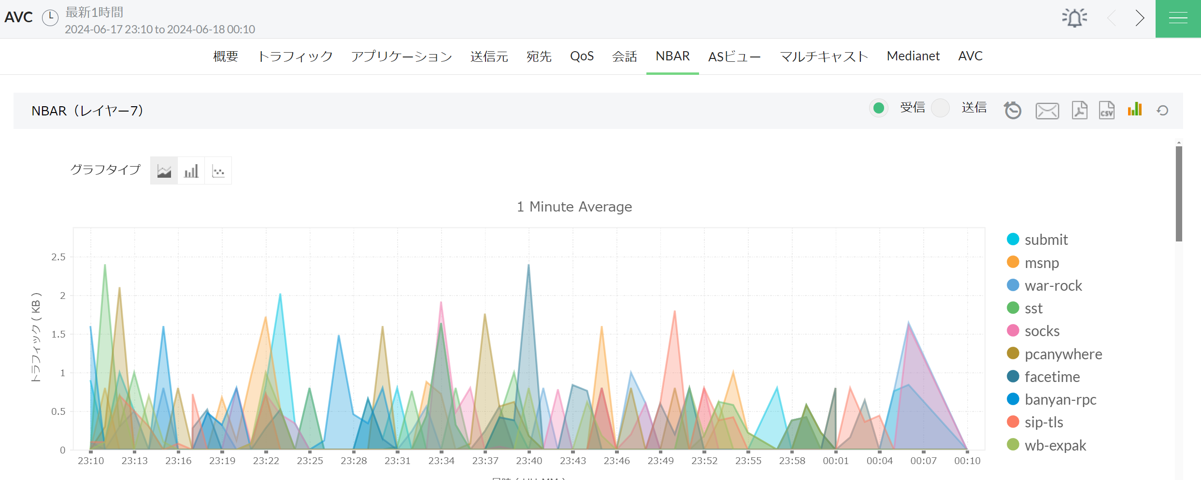The width and height of the screenshot is (1201, 480).
Task: Click the pcanywhere legend color dot
Action: [x=1013, y=353]
